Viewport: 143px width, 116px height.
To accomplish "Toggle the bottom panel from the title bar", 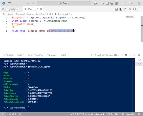I will click(112, 3).
